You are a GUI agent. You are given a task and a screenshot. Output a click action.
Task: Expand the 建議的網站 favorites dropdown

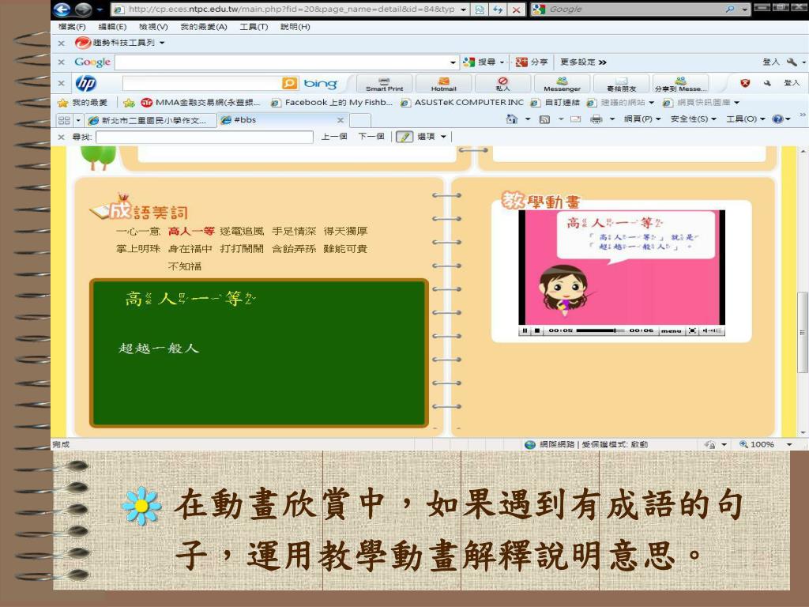click(x=651, y=103)
